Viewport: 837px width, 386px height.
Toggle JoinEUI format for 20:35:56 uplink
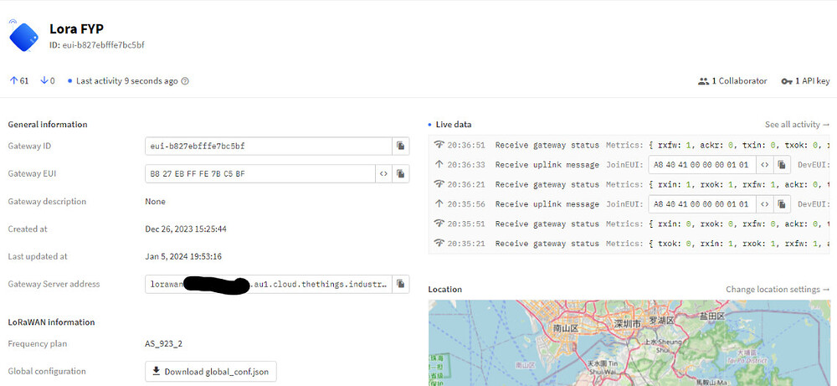(x=764, y=204)
